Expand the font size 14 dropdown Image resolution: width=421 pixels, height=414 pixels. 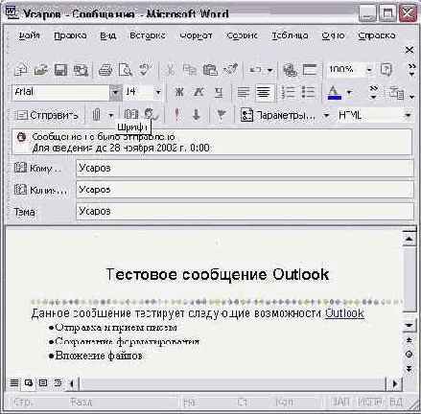[x=158, y=92]
